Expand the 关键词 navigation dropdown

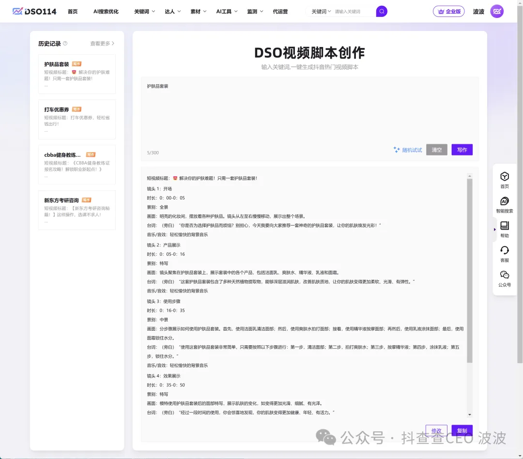coord(144,11)
